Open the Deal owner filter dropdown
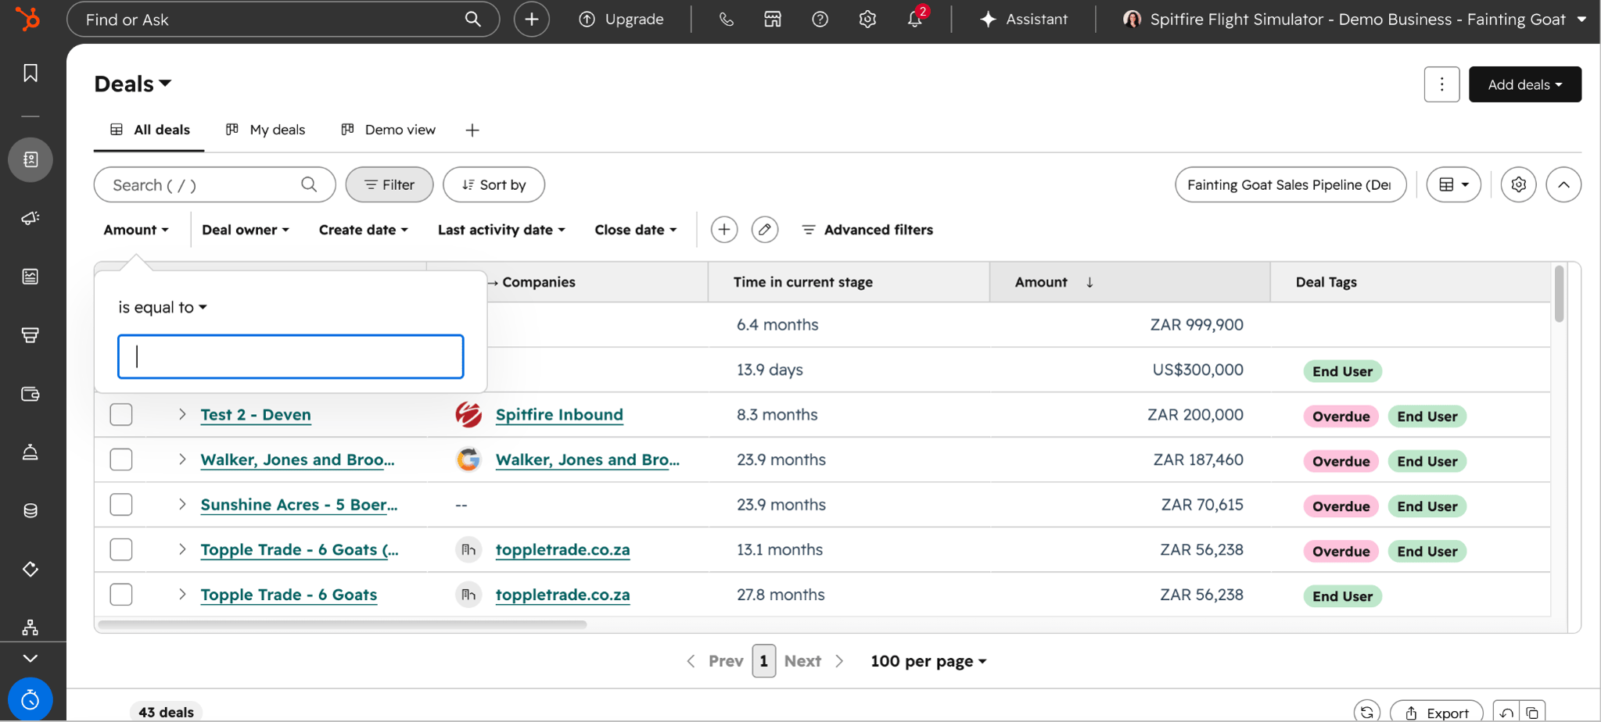The image size is (1601, 722). pos(246,230)
